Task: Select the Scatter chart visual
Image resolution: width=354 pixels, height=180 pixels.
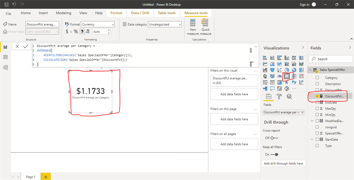Action: pyautogui.click(x=280, y=70)
